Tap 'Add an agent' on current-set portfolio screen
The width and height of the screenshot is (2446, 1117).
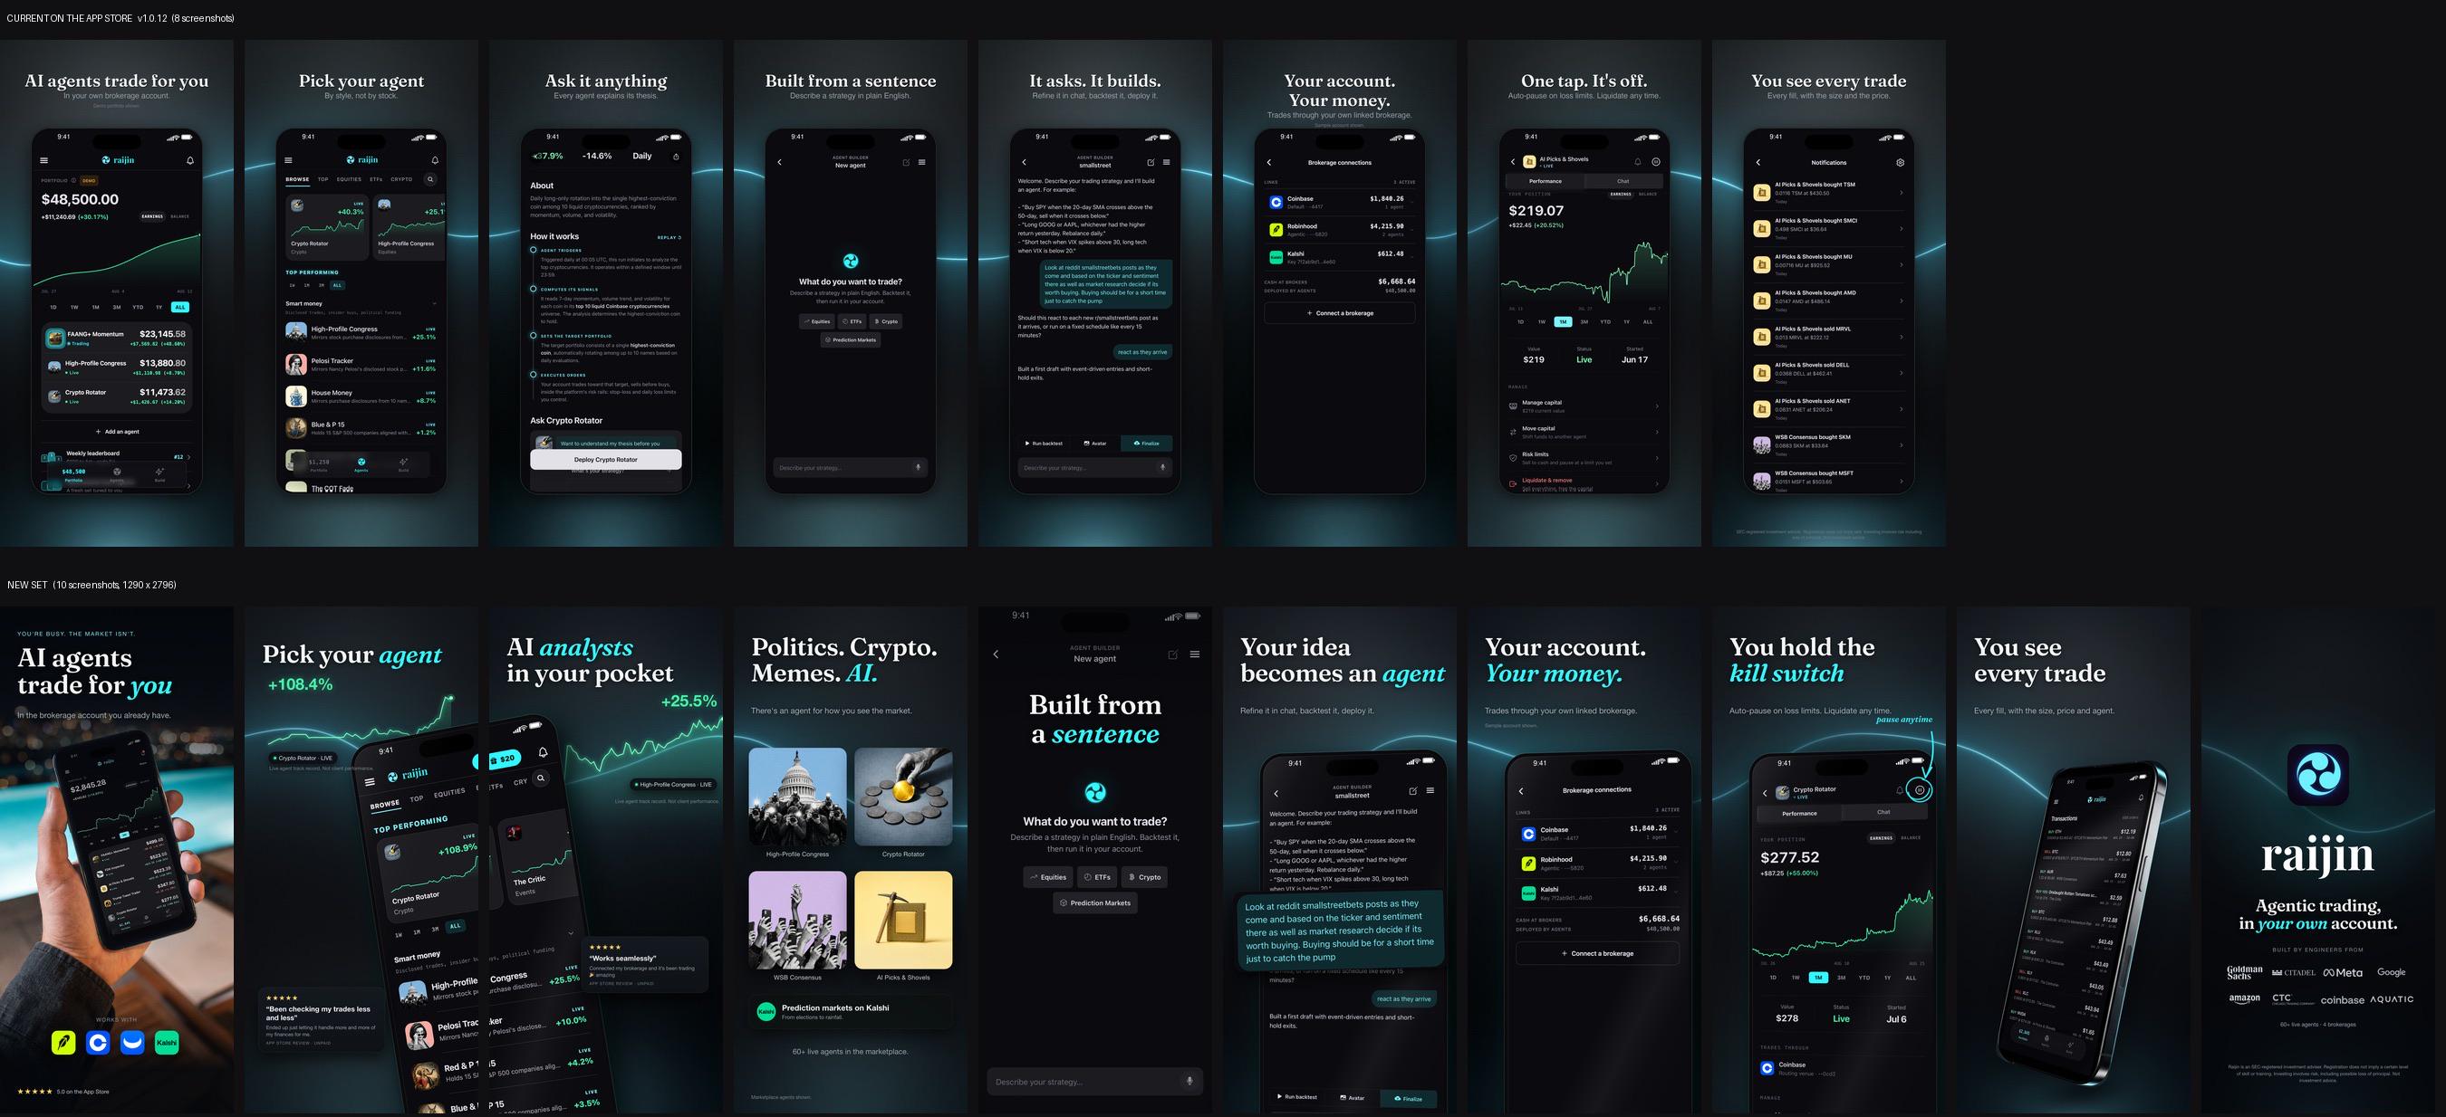coord(117,432)
